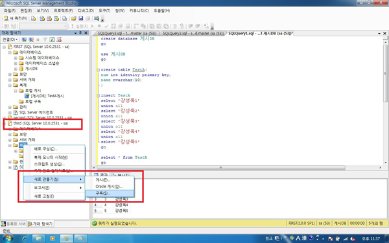Collapse 데이터베이스 folder under FIRST

[x=10, y=52]
